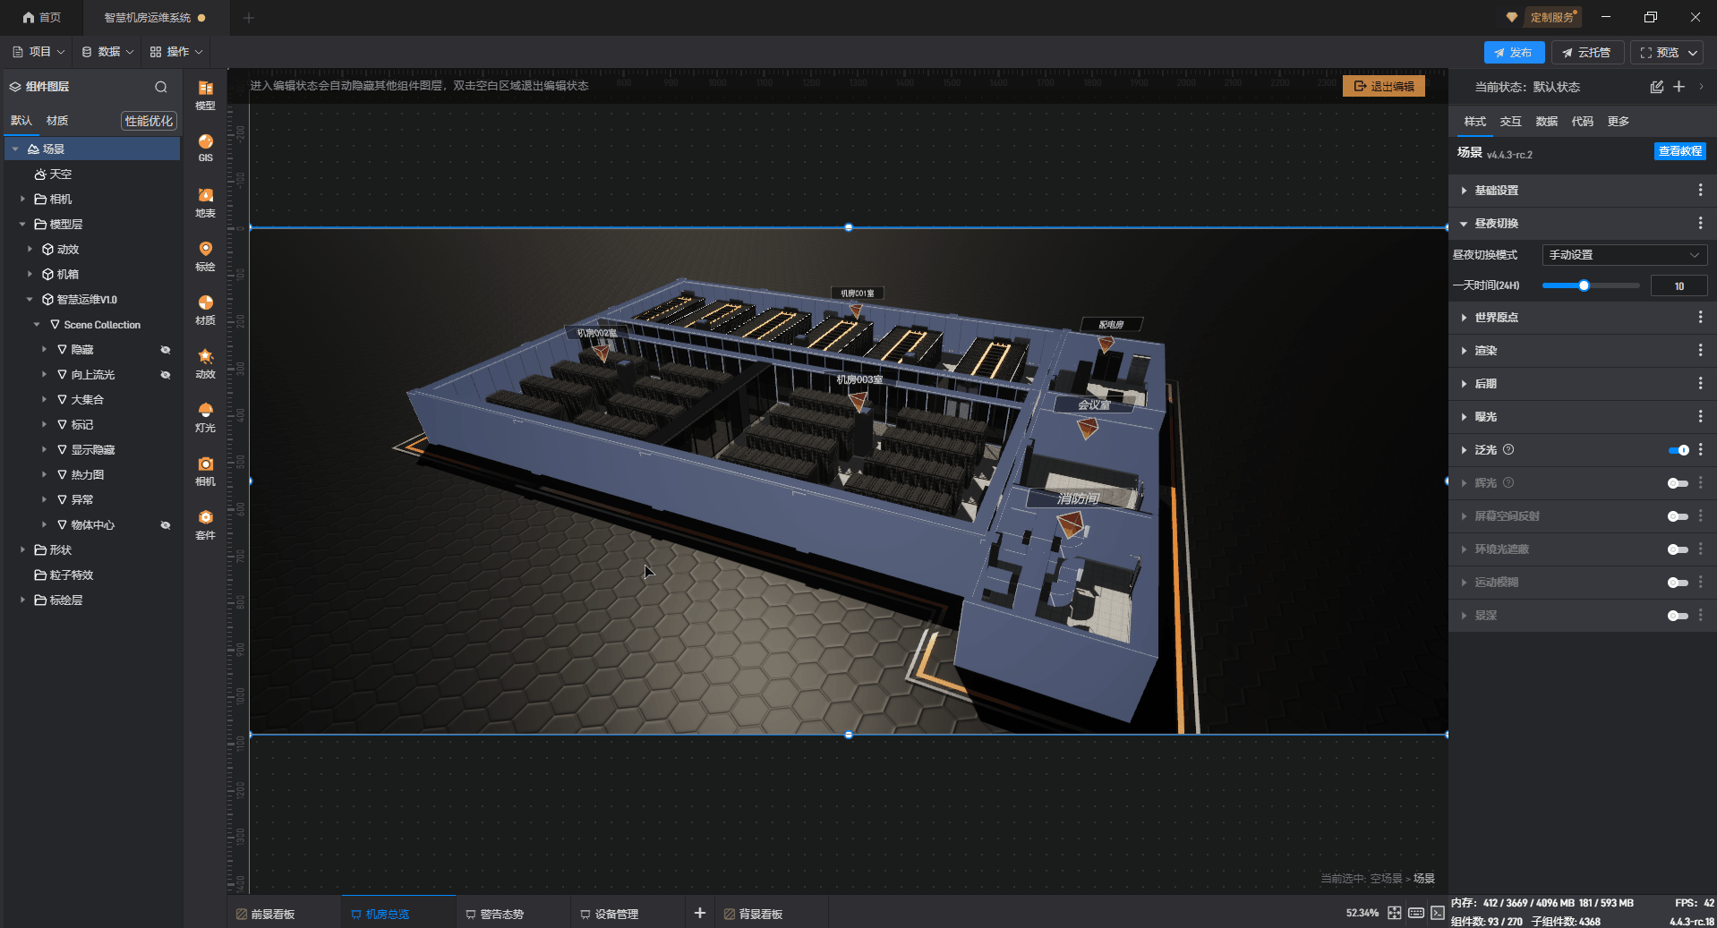This screenshot has height=928, width=1717.
Task: Expand the 相机 folder in layer tree
Action: [23, 200]
